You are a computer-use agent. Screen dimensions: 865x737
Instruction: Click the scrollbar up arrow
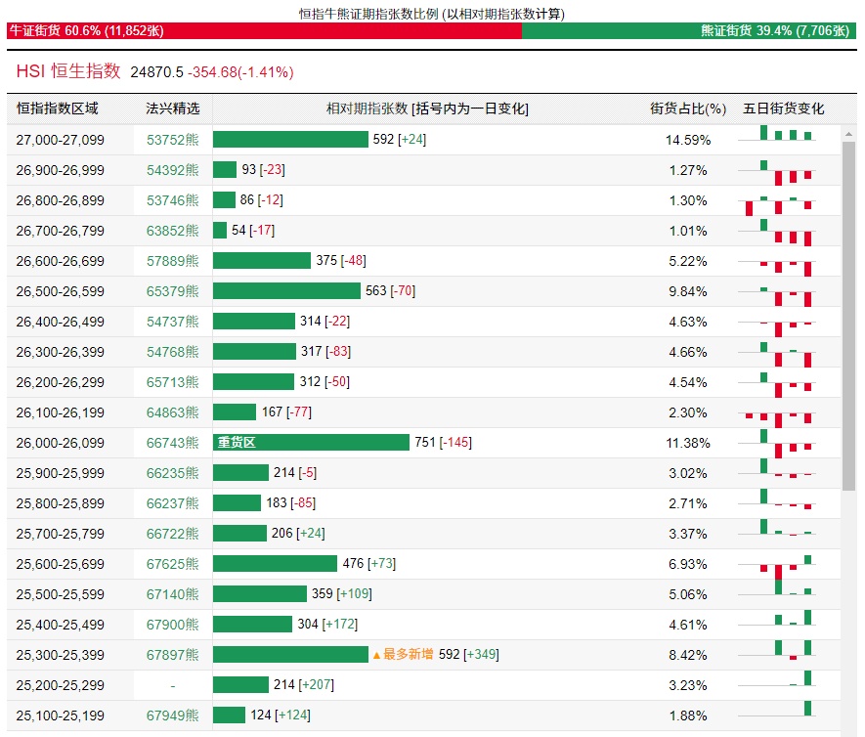(x=848, y=134)
